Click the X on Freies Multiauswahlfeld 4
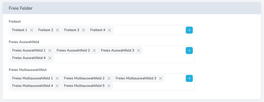 pos(57,86)
